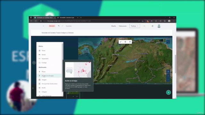Choose Integrar from the block list
Image resolution: width=205 pixels, height=115 pixels.
49,92
